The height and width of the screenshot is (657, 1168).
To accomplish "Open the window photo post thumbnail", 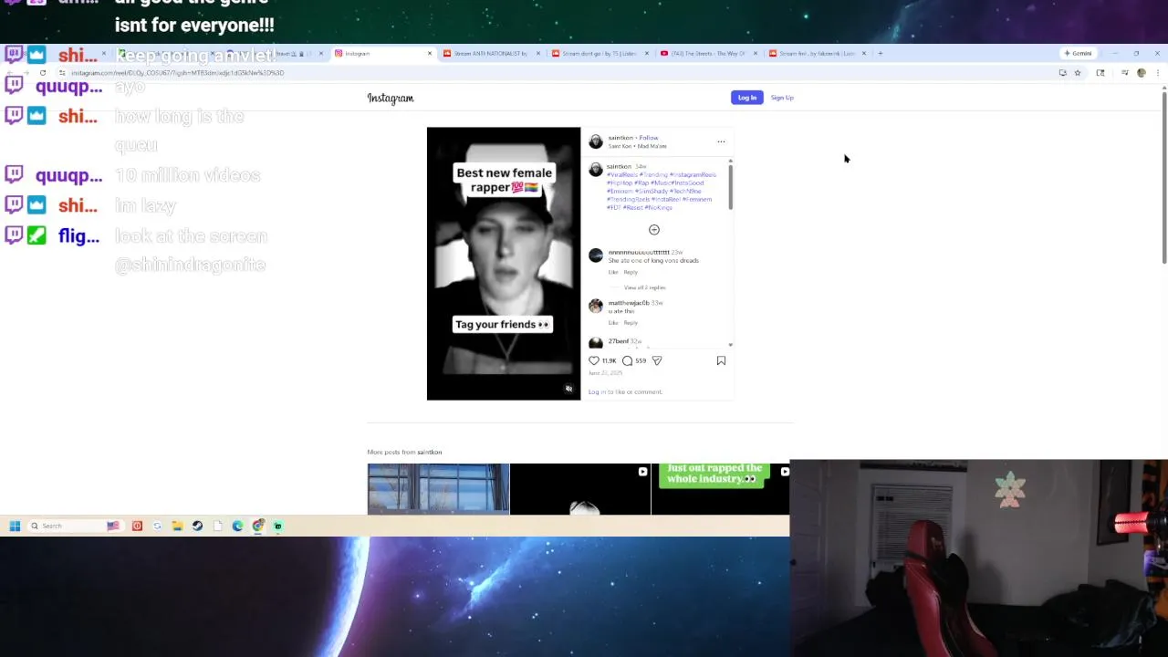I will tap(438, 489).
